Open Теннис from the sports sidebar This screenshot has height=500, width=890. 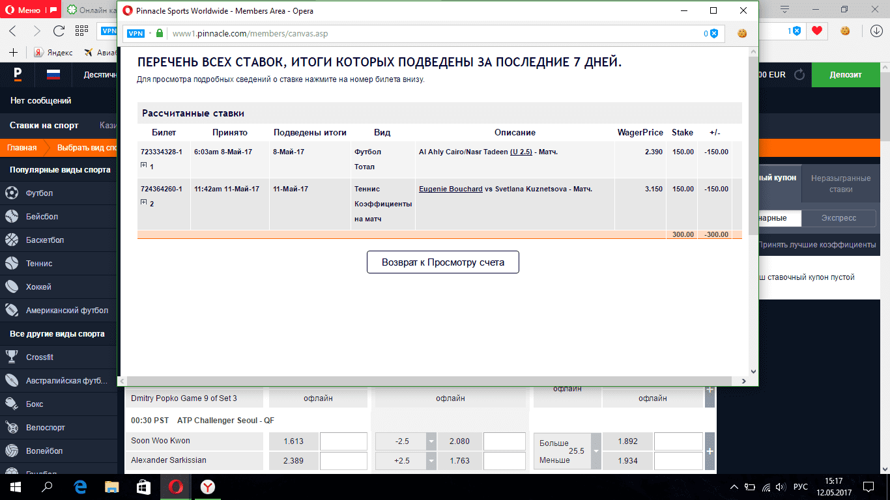[11, 264]
